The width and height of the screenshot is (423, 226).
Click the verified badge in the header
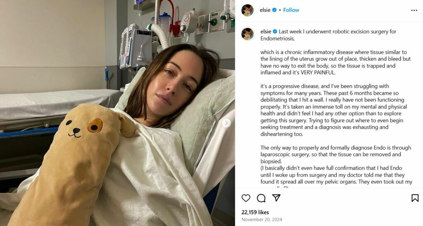click(274, 10)
